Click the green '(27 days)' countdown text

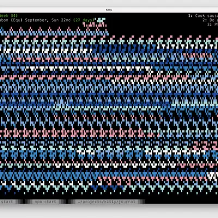(x=84, y=20)
